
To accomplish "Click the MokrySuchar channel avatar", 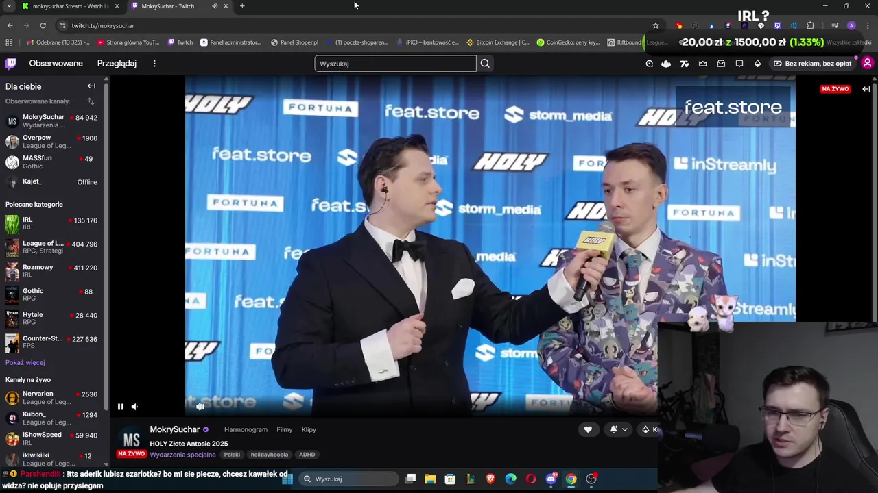I will (x=131, y=439).
